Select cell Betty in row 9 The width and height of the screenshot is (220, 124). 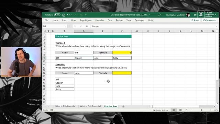[x=122, y=58]
